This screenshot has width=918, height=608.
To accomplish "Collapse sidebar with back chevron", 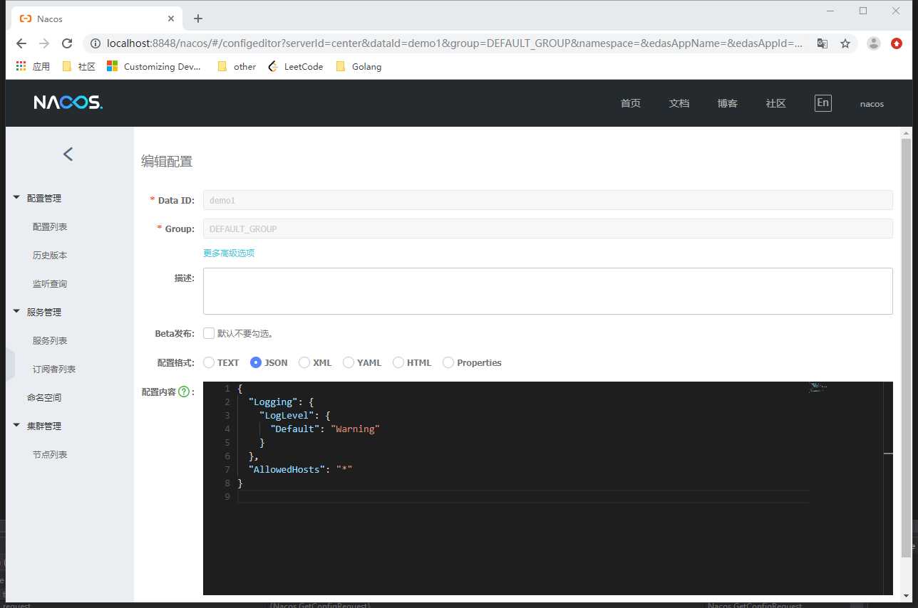I will tap(68, 154).
